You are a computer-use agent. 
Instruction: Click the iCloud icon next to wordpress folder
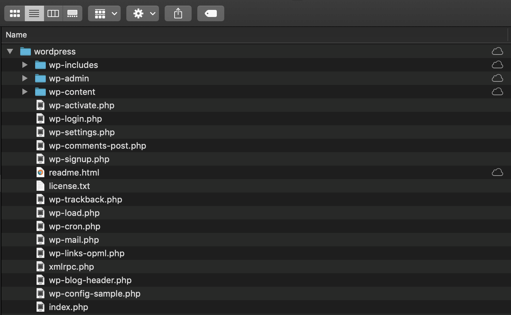(497, 51)
